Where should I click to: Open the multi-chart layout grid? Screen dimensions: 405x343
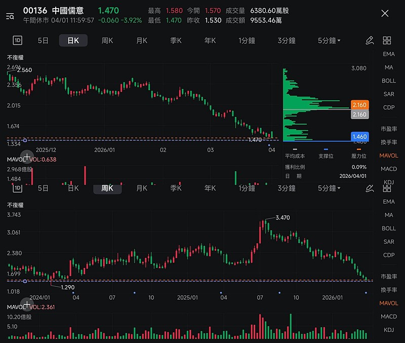[x=386, y=40]
